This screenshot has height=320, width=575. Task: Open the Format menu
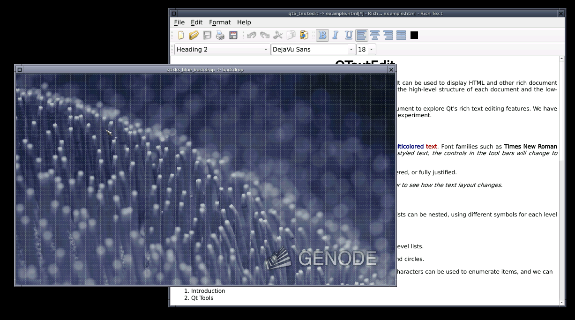220,22
